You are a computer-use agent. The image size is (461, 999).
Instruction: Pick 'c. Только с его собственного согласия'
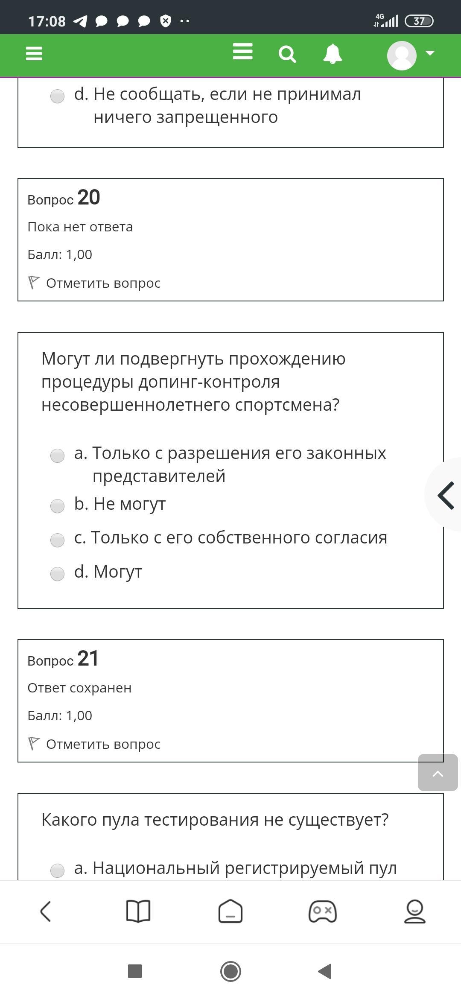click(x=58, y=540)
